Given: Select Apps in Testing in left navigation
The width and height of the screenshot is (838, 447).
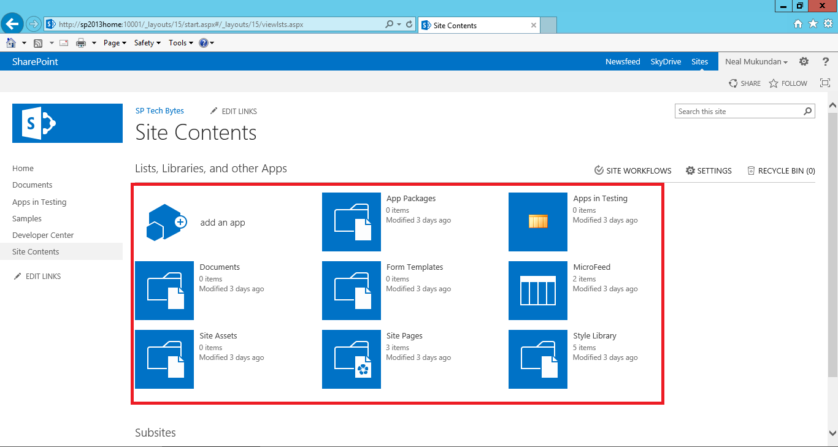Looking at the screenshot, I should [39, 202].
